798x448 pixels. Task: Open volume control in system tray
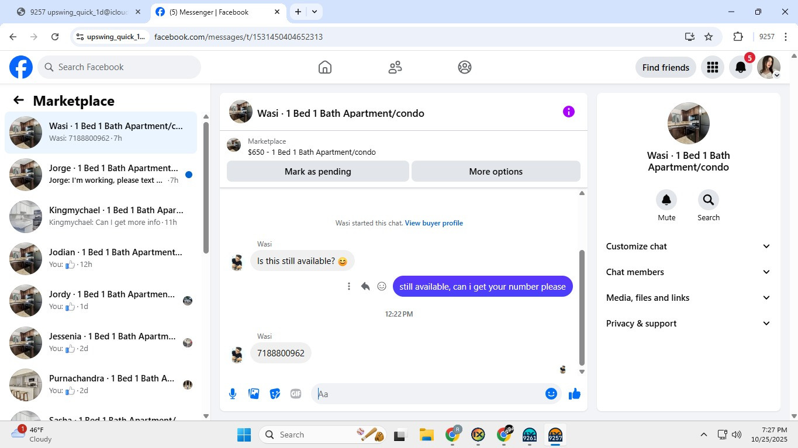point(737,435)
